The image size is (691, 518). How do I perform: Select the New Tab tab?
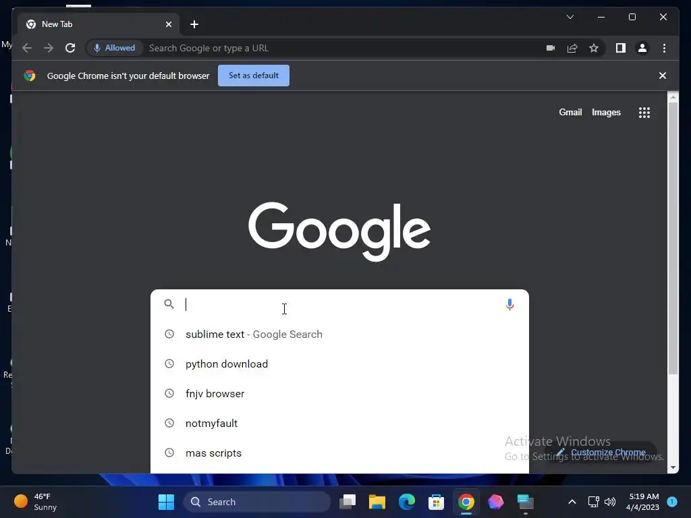99,24
